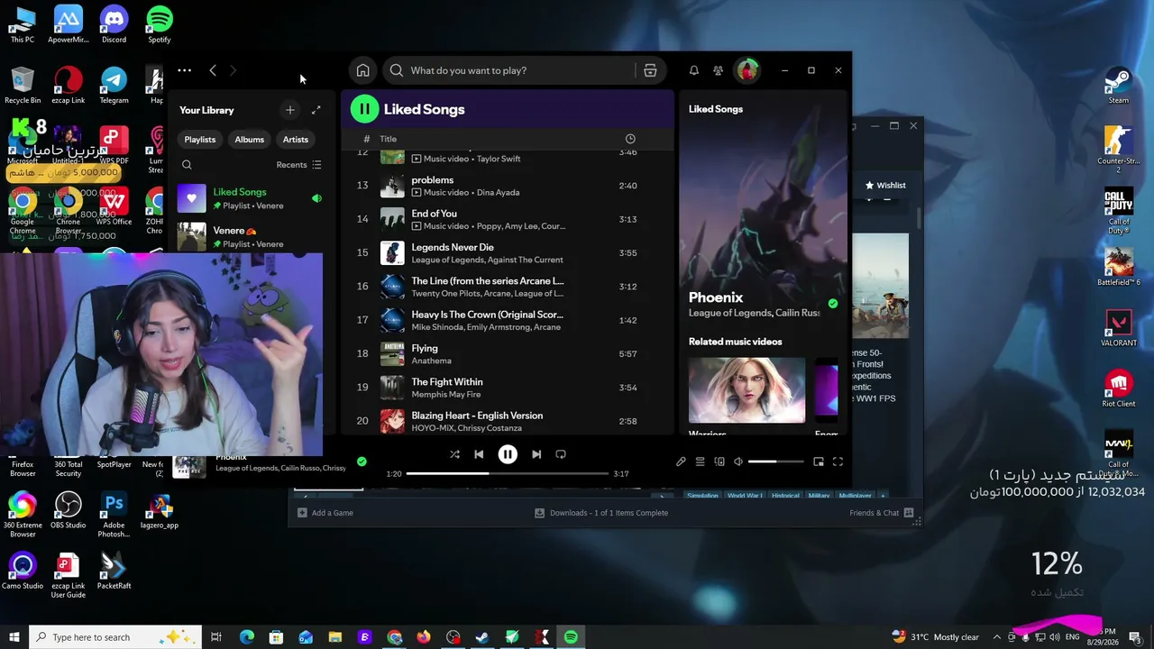Open the Steam desktop shortcut
1154x649 pixels.
tap(1119, 87)
